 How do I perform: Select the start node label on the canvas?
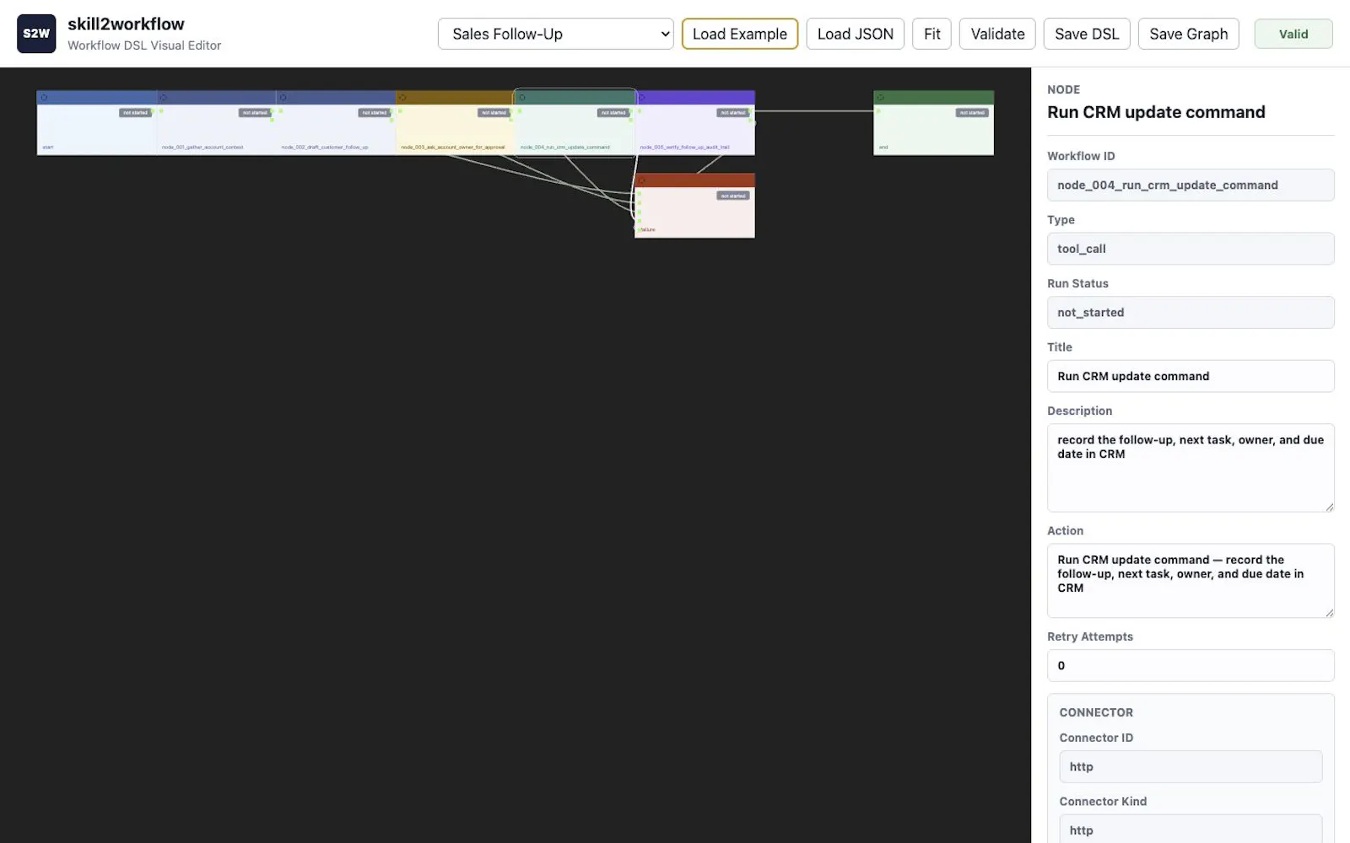48,148
